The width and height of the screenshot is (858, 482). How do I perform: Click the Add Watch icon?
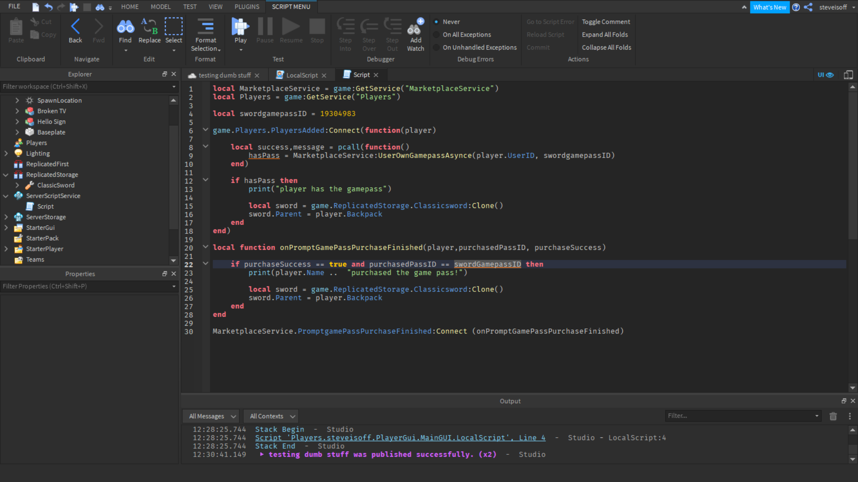coord(416,27)
